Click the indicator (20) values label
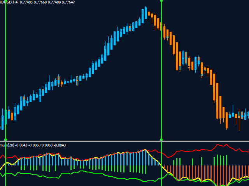The image size is (249, 186). pos(33,145)
